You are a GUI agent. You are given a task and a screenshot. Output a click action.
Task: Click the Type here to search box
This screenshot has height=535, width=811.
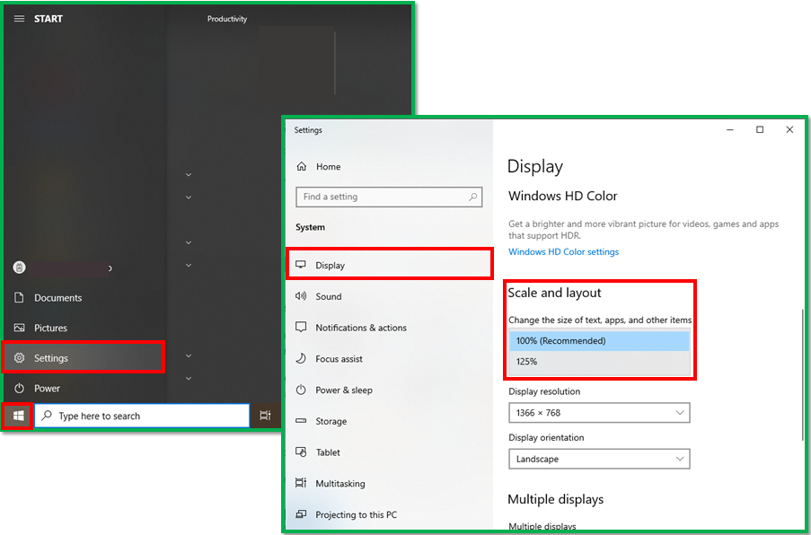tap(142, 416)
